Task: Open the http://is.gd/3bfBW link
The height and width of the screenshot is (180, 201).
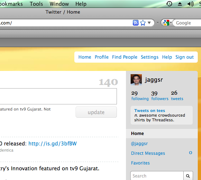Action: (53, 144)
